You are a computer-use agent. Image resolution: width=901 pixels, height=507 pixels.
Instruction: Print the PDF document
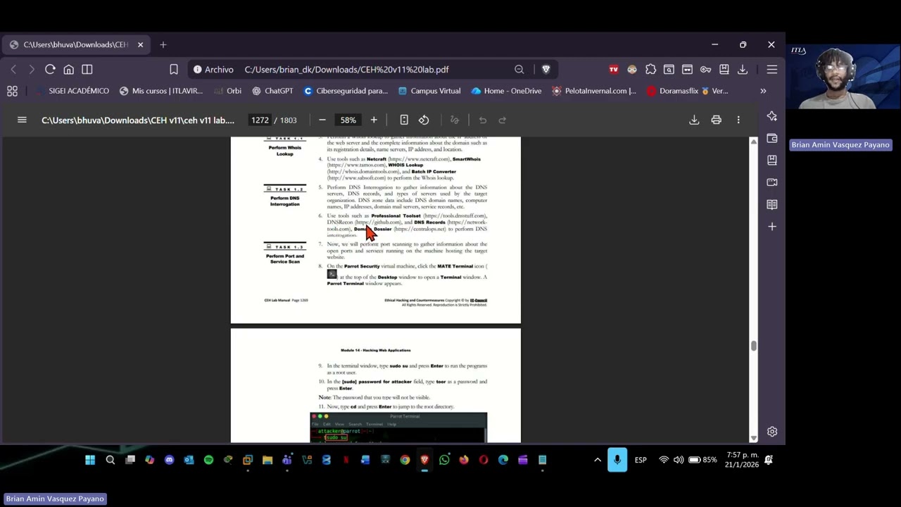[x=716, y=120]
